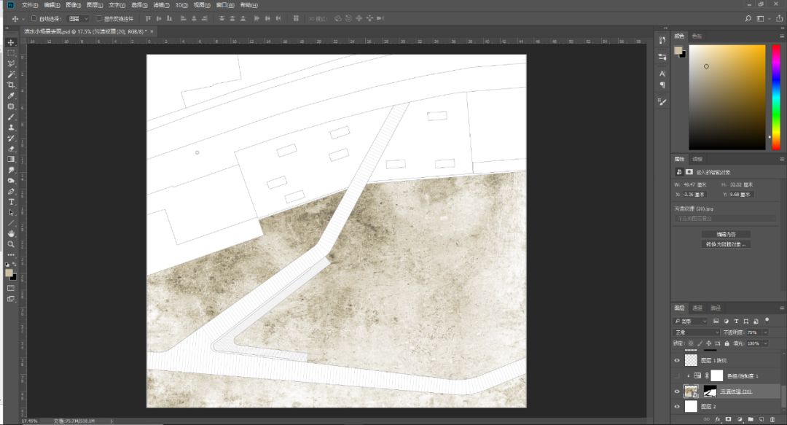The height and width of the screenshot is (425, 787).
Task: Select the Zoom tool
Action: 11,244
